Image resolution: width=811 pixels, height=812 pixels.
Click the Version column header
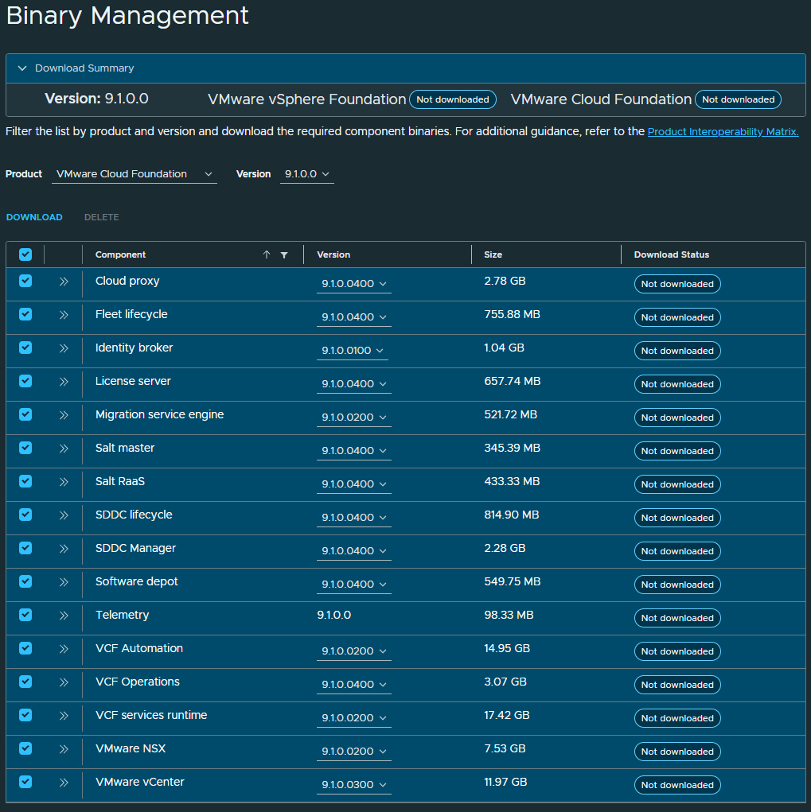[x=333, y=254]
